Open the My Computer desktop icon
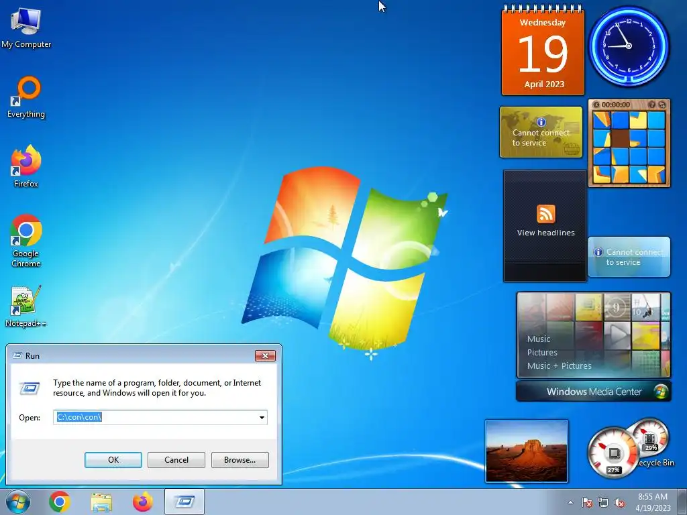 (26, 27)
